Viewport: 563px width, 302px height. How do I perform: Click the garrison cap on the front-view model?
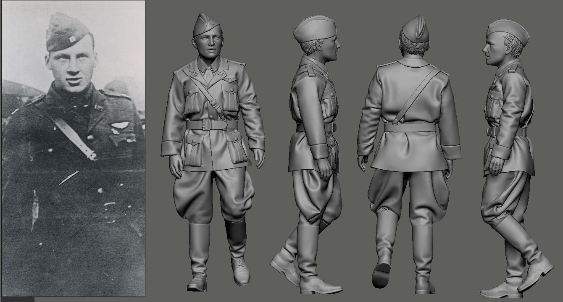206,25
